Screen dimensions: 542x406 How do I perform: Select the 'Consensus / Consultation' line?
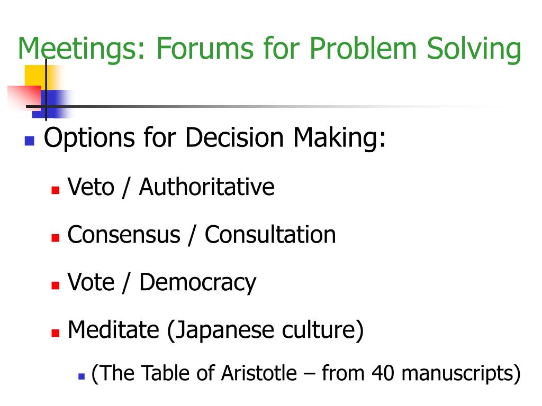tap(202, 235)
